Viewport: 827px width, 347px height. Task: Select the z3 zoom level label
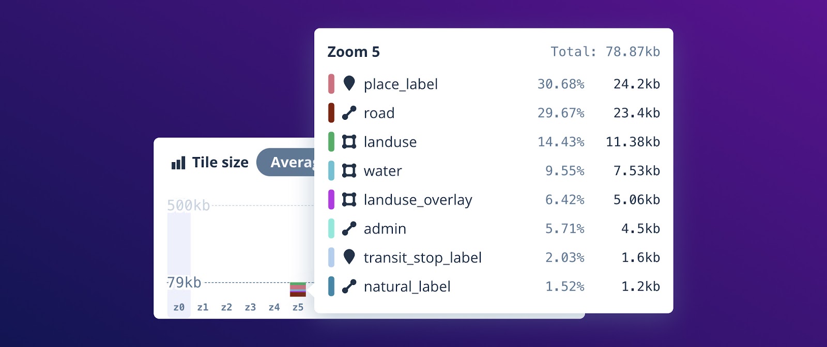point(250,307)
